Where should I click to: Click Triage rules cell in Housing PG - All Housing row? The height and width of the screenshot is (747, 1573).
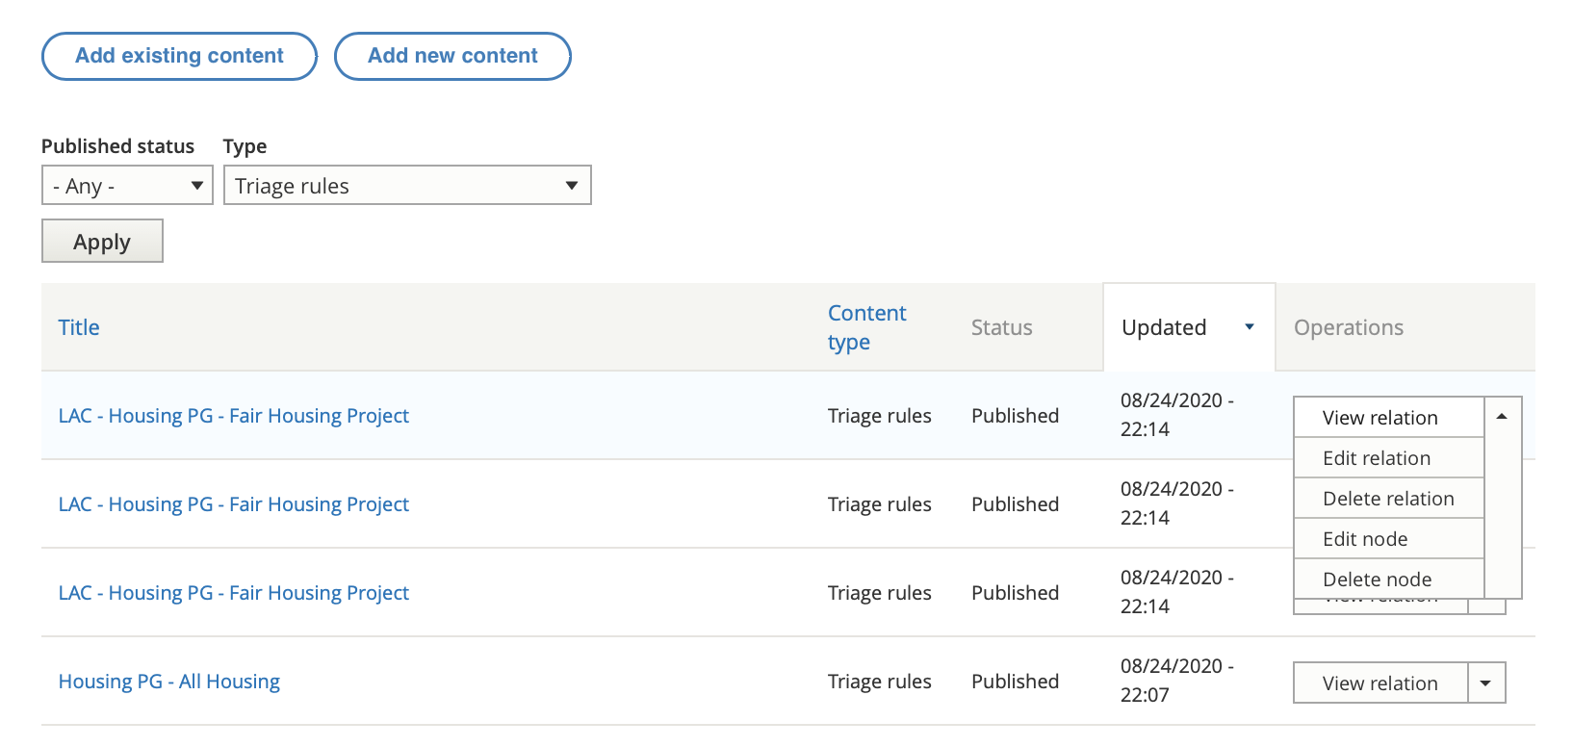879,682
